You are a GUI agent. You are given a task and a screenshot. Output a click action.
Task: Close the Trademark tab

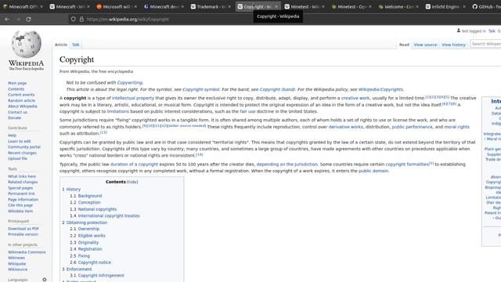coord(229,7)
